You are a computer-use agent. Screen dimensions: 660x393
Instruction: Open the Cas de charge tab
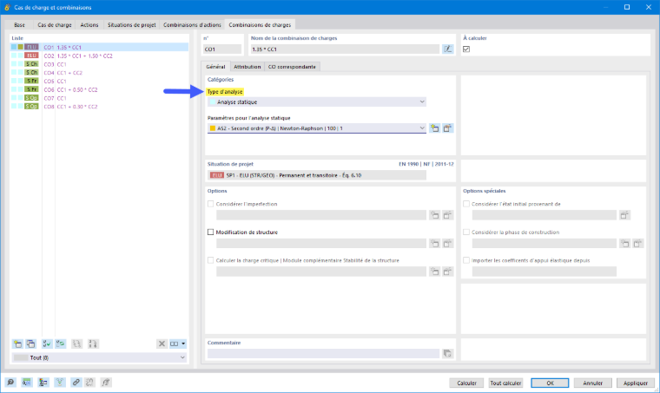[55, 25]
